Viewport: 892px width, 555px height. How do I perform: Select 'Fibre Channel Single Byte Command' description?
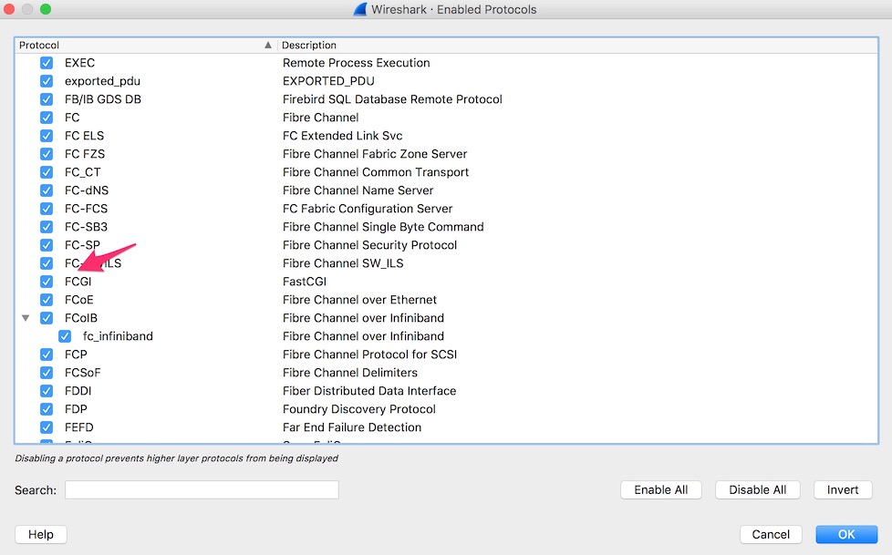383,226
